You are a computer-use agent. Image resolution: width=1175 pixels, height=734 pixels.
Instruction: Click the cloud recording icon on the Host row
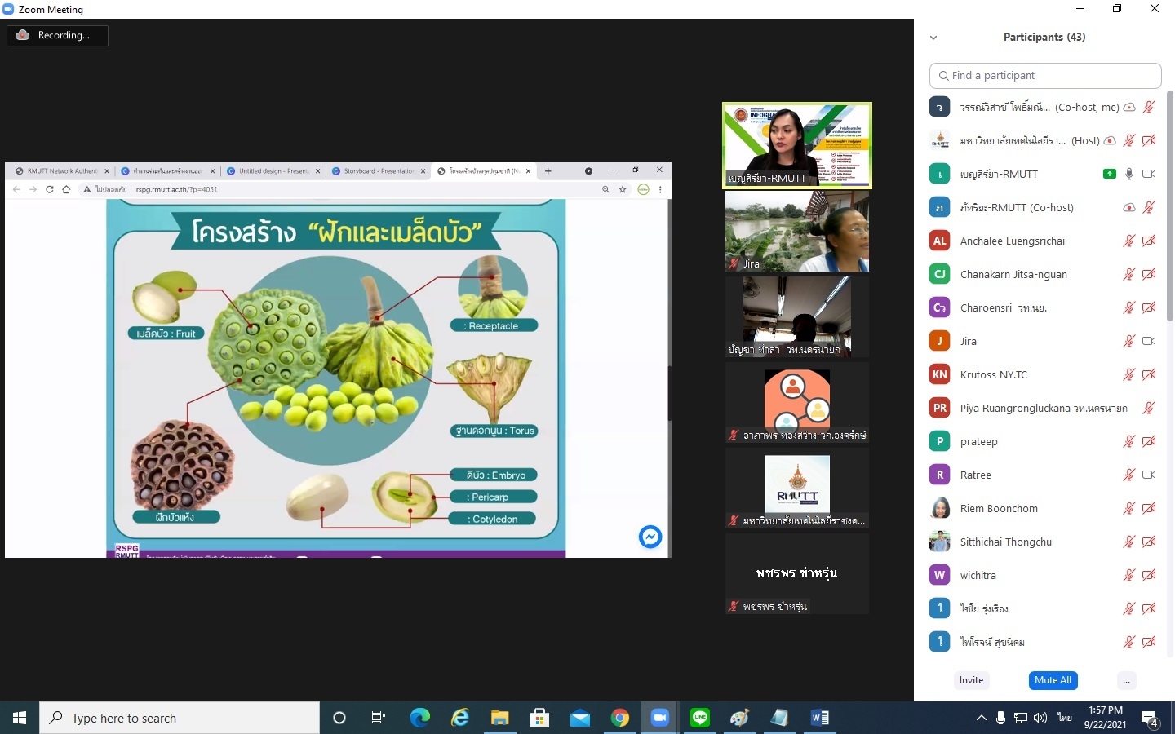point(1110,140)
